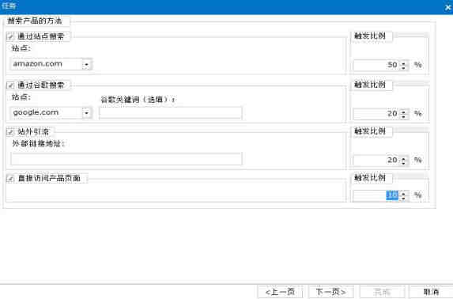Decrease the Google search trigger ratio
Screen dimensions: 453x299
[x=404, y=116]
